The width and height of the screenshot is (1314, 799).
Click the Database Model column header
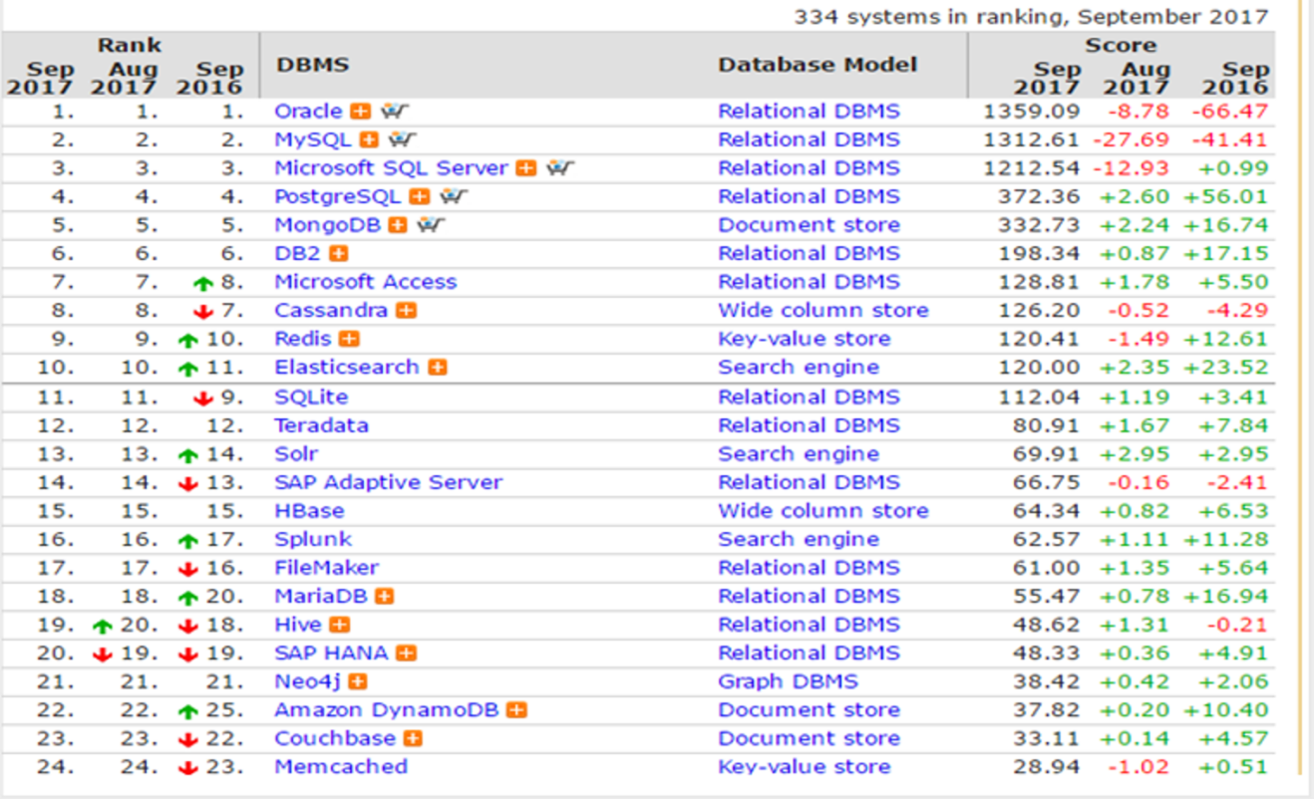click(818, 65)
